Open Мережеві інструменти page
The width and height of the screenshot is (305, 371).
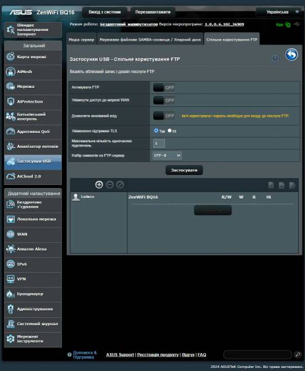tap(33, 339)
